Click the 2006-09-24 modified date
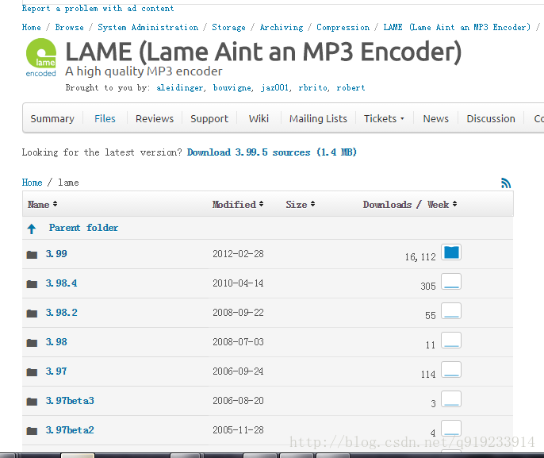Viewport: 544px width, 458px height. pos(238,371)
